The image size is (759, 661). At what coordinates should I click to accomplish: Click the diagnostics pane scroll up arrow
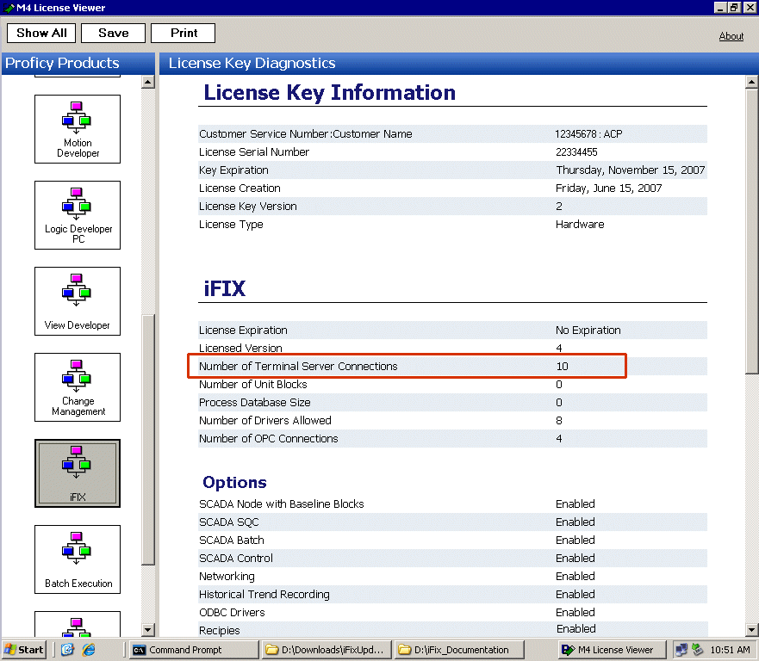751,82
